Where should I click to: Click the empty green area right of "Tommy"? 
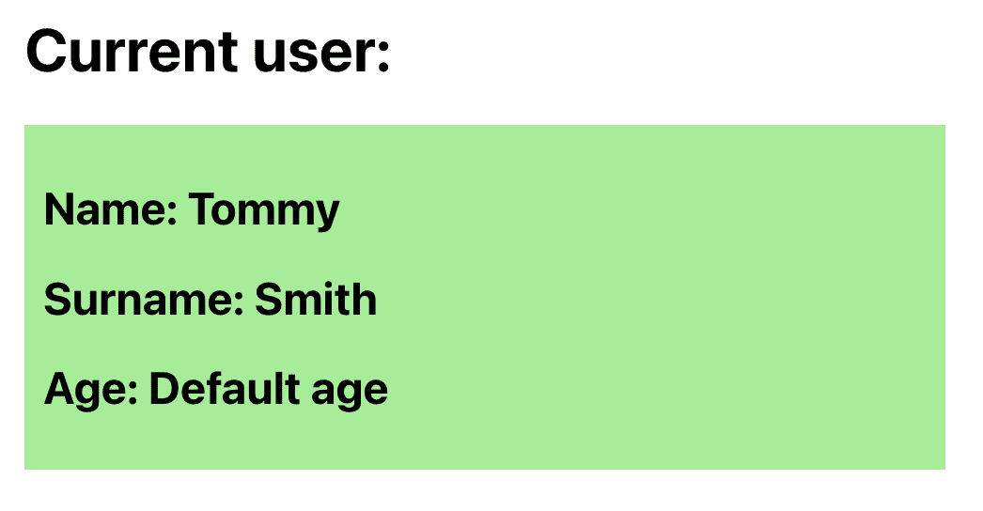639,210
